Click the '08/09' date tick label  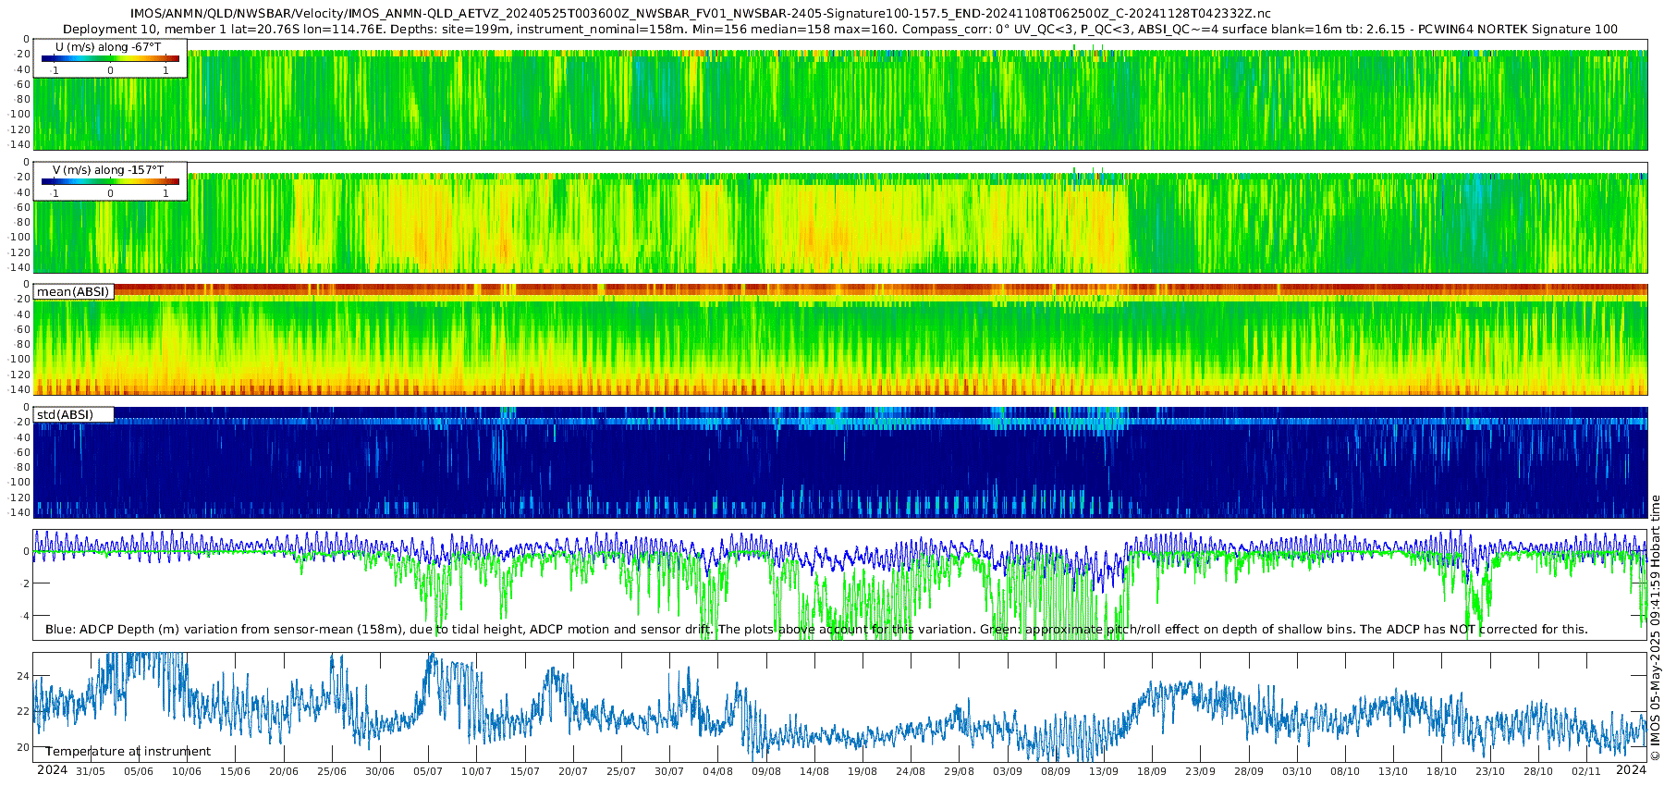[x=1056, y=771]
